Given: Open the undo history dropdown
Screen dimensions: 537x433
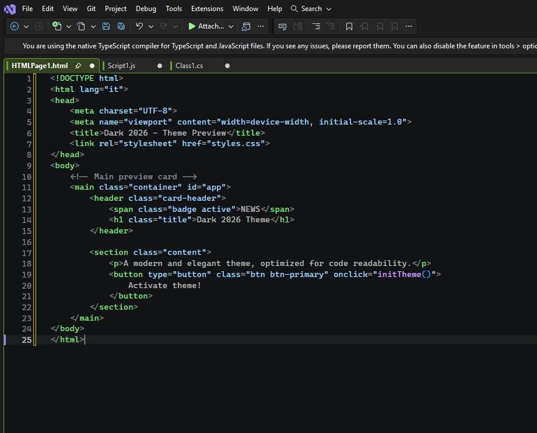Looking at the screenshot, I should [x=151, y=26].
